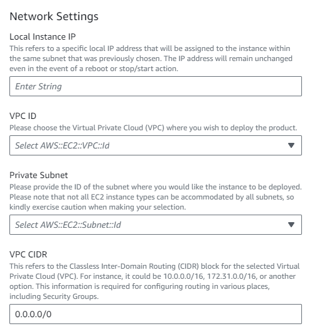The height and width of the screenshot is (326, 312).
Task: Click into the VPC CIDR input box
Action: (156, 314)
